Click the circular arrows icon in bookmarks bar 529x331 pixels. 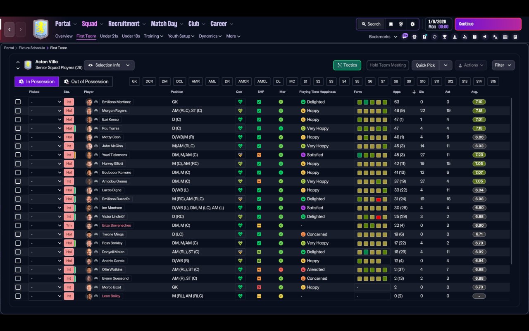click(x=434, y=37)
